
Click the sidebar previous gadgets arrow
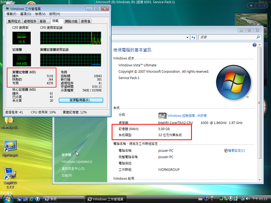(259, 5)
